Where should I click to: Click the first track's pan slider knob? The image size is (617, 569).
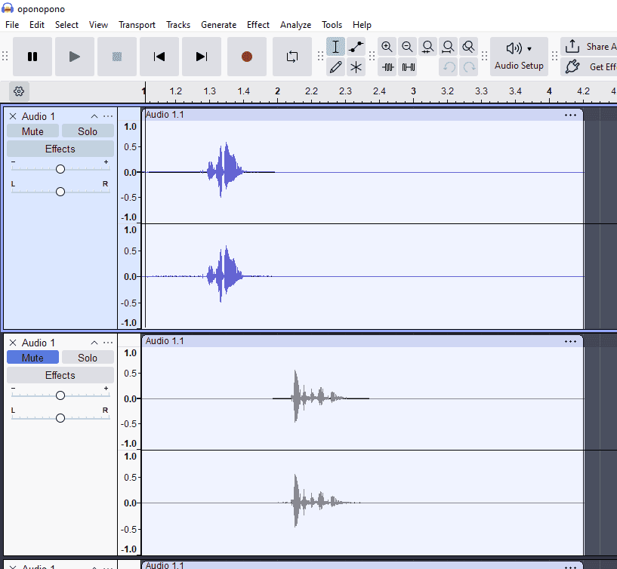[x=60, y=192]
